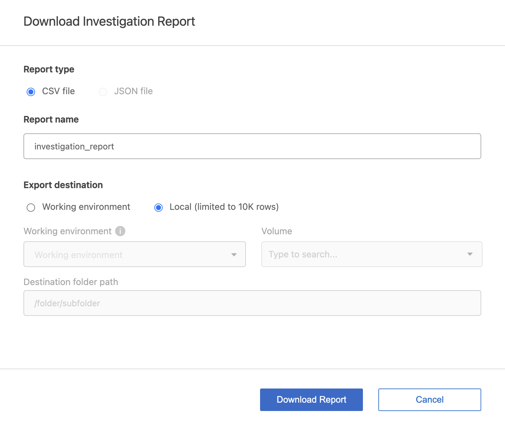Click the Working environment dropdown arrow
Screen dimensions: 505x429
(x=234, y=255)
